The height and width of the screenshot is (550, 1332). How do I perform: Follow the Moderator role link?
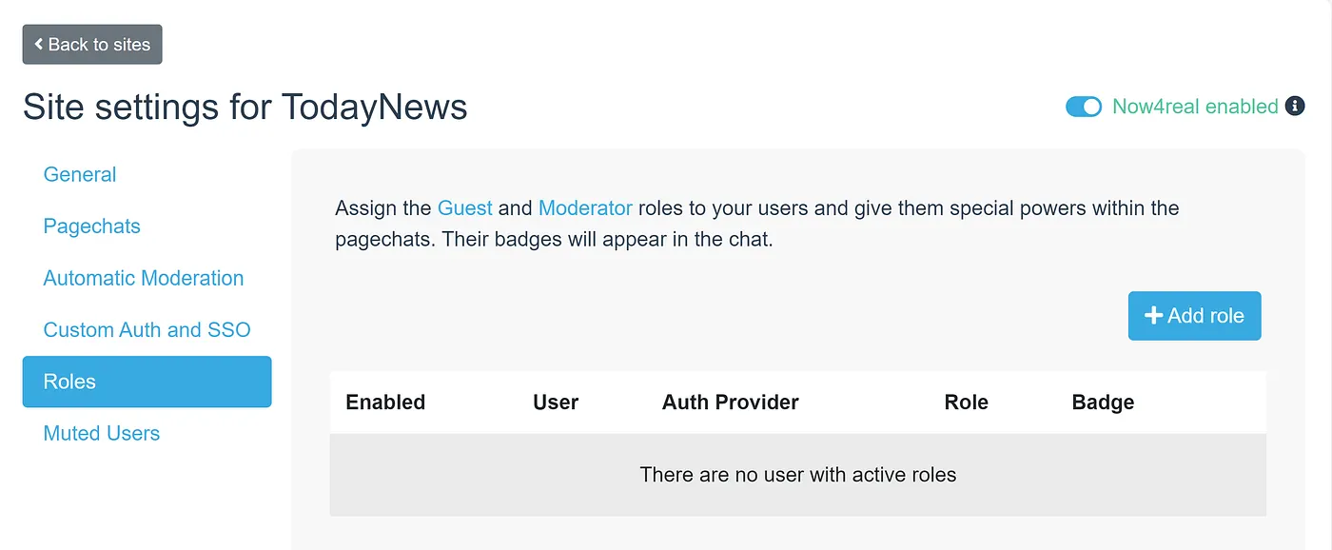[x=585, y=207]
